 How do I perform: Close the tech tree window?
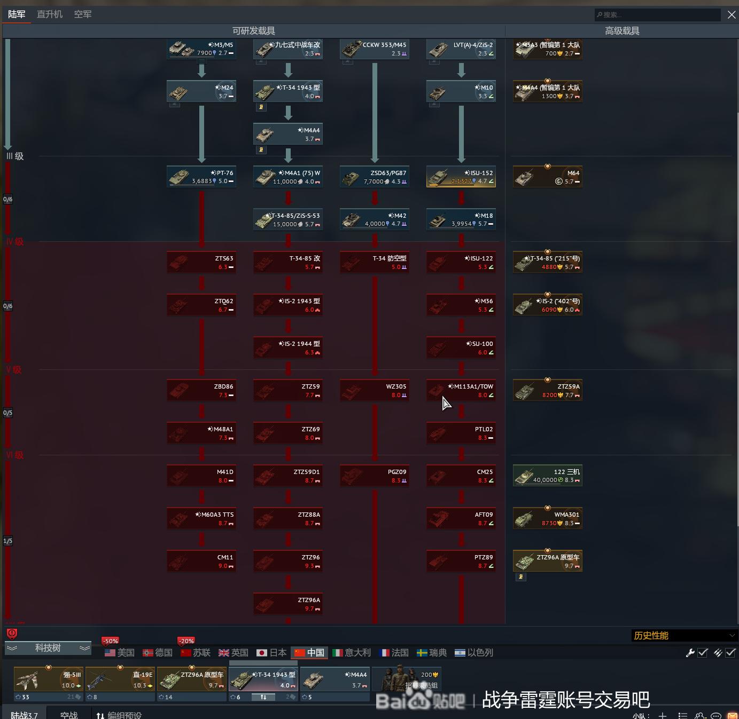[732, 14]
